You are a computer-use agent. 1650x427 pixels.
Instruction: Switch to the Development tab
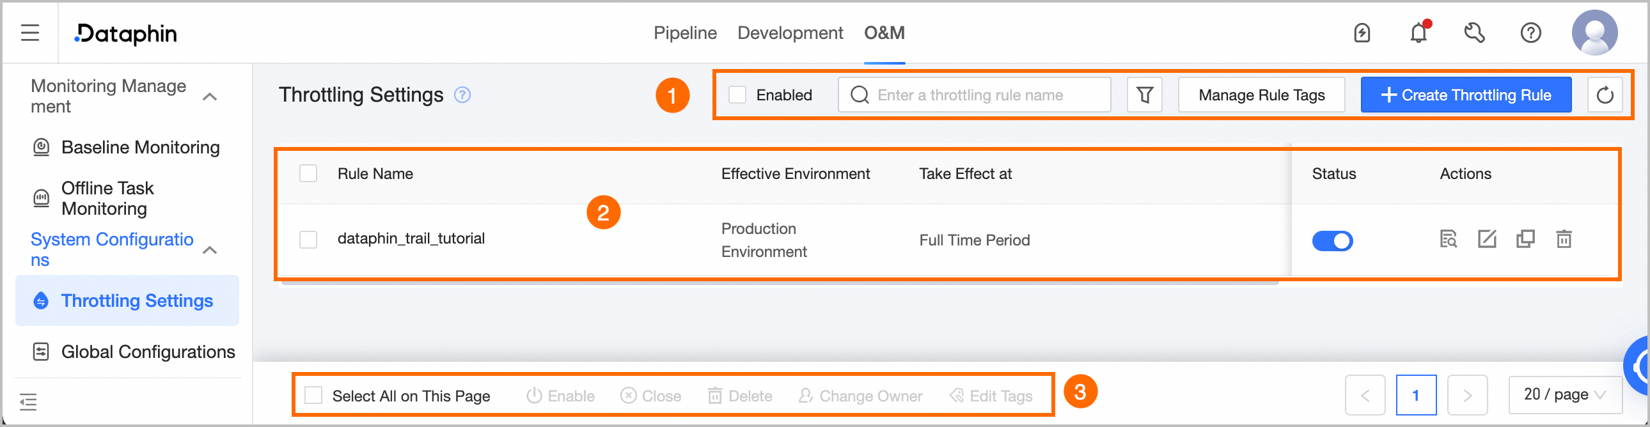click(790, 33)
